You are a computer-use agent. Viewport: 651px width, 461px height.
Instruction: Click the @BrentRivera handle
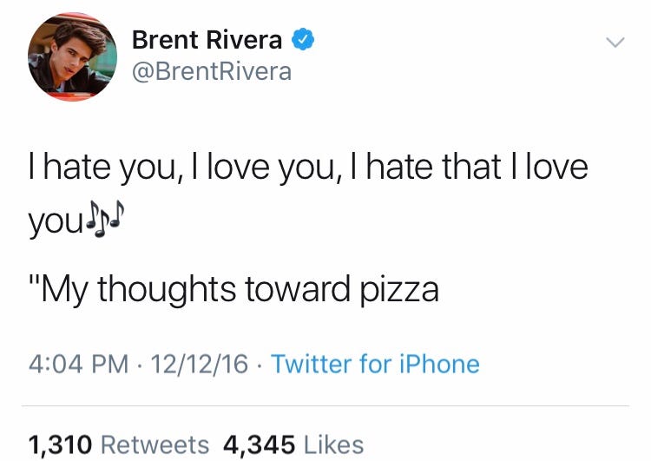211,72
